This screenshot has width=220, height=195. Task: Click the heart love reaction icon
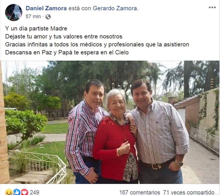(x=24, y=192)
